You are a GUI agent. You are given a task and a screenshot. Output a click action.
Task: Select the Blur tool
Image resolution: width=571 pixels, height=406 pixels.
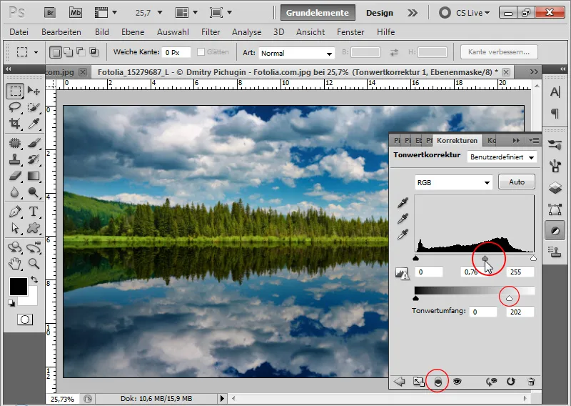pyautogui.click(x=15, y=192)
